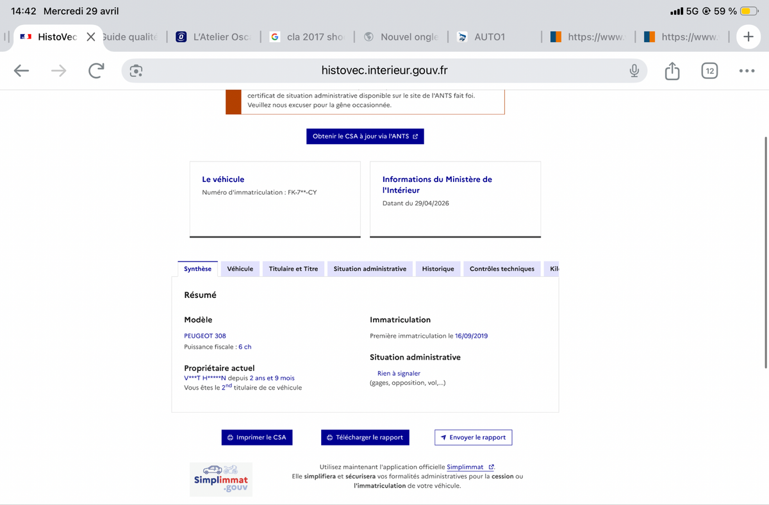
Task: Open the camera search icon in address bar
Action: 136,71
